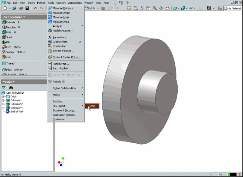The image size is (243, 177).
Task: Choose Measure Area in the menu
Action: point(66,22)
